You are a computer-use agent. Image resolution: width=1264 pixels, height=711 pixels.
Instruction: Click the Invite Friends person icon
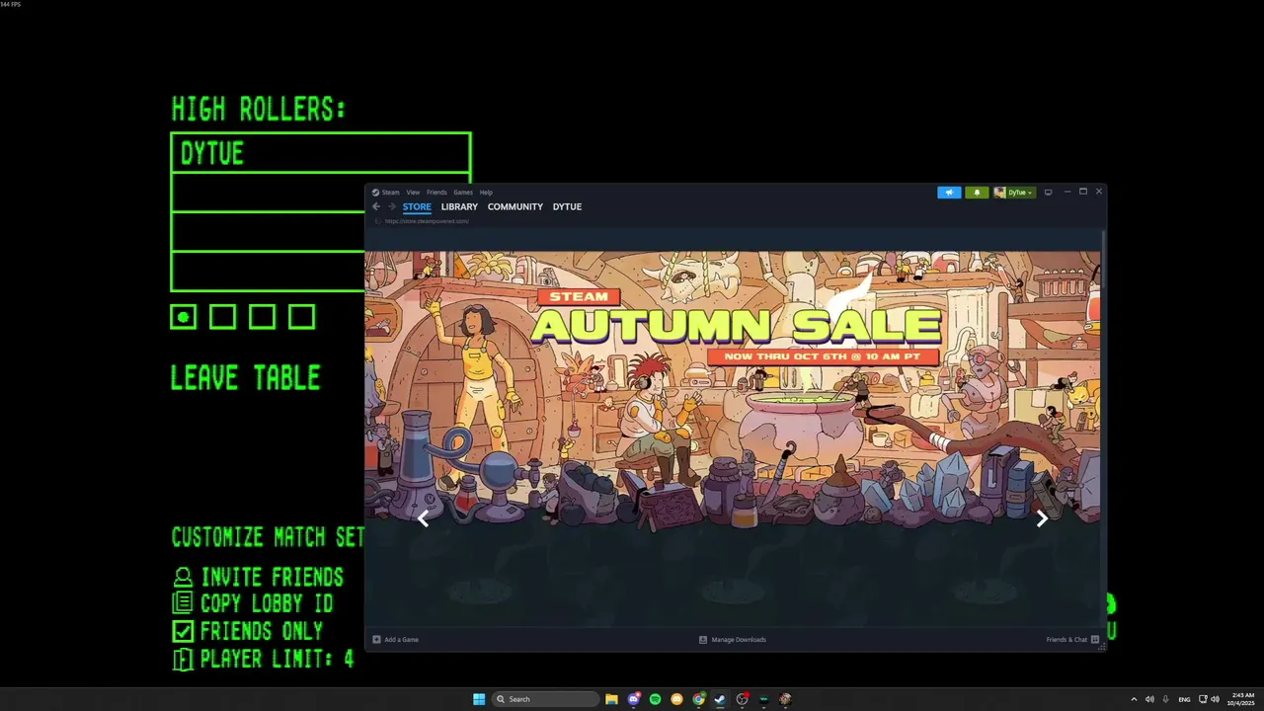(183, 577)
